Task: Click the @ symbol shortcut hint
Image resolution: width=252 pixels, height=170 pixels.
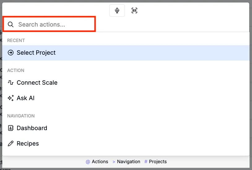Action: pos(88,162)
